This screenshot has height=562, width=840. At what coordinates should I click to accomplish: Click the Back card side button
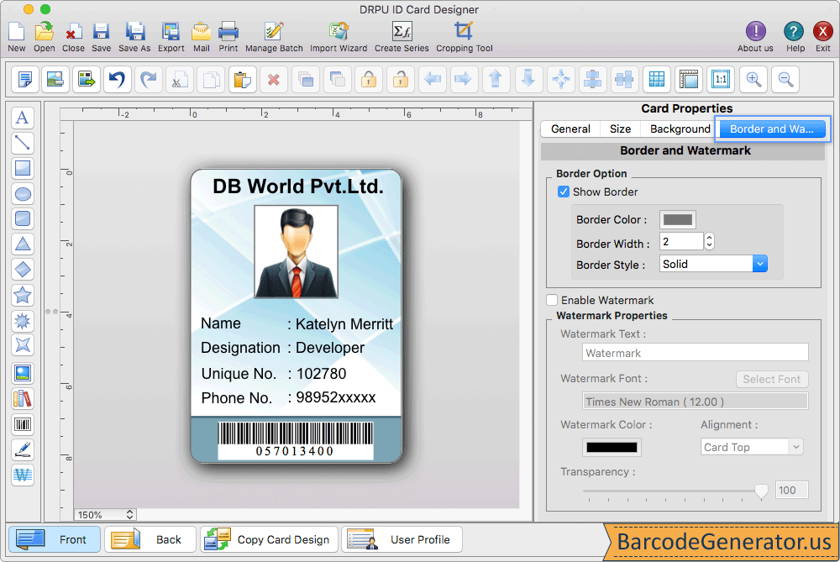coord(150,539)
